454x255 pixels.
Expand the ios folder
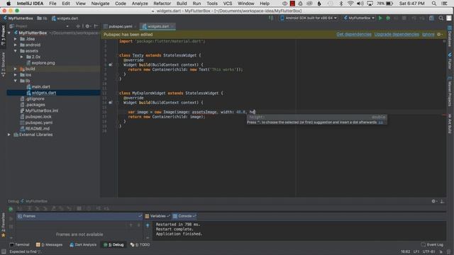click(16, 75)
